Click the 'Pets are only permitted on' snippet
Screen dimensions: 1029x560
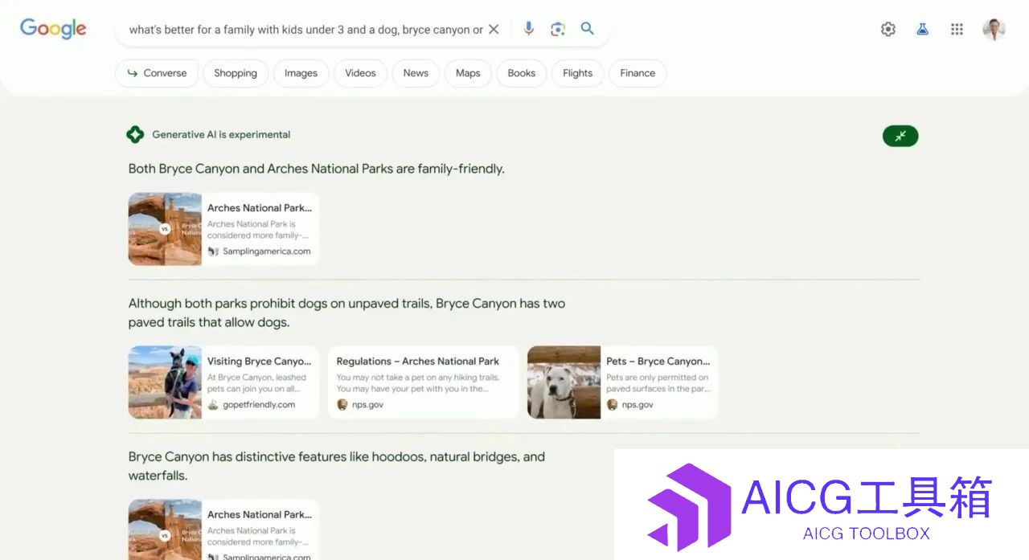(x=658, y=383)
